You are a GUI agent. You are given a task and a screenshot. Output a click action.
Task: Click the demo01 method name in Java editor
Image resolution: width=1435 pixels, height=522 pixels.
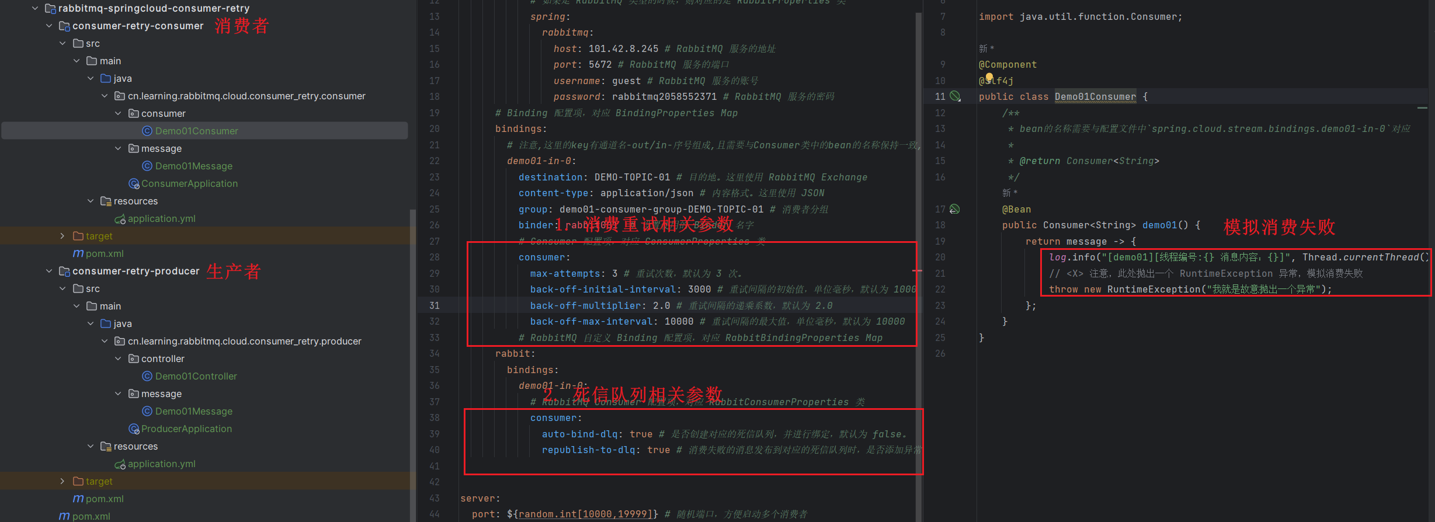1159,225
